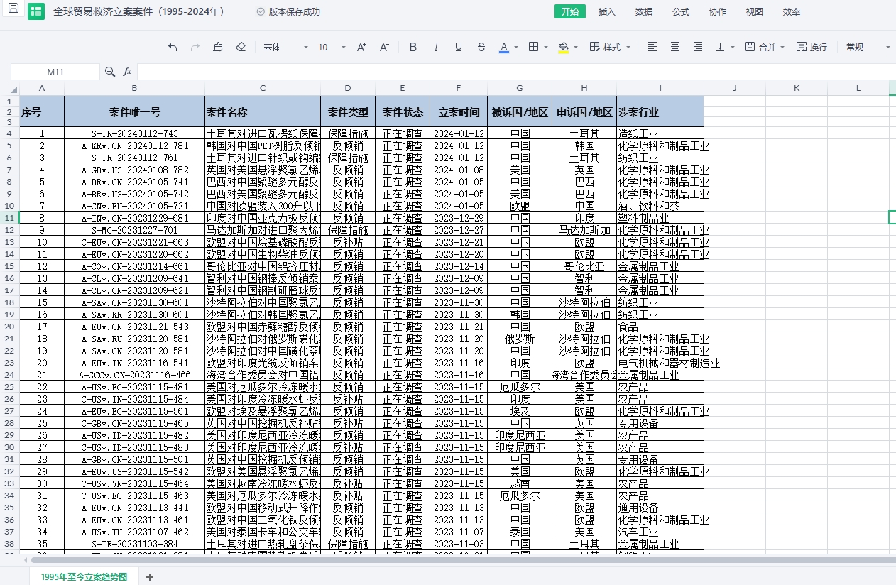Expand the borders dropdown arrow
Screen dimensions: 896x585
pyautogui.click(x=546, y=48)
